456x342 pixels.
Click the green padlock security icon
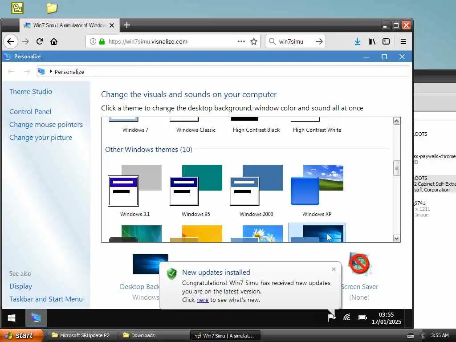[x=102, y=41]
